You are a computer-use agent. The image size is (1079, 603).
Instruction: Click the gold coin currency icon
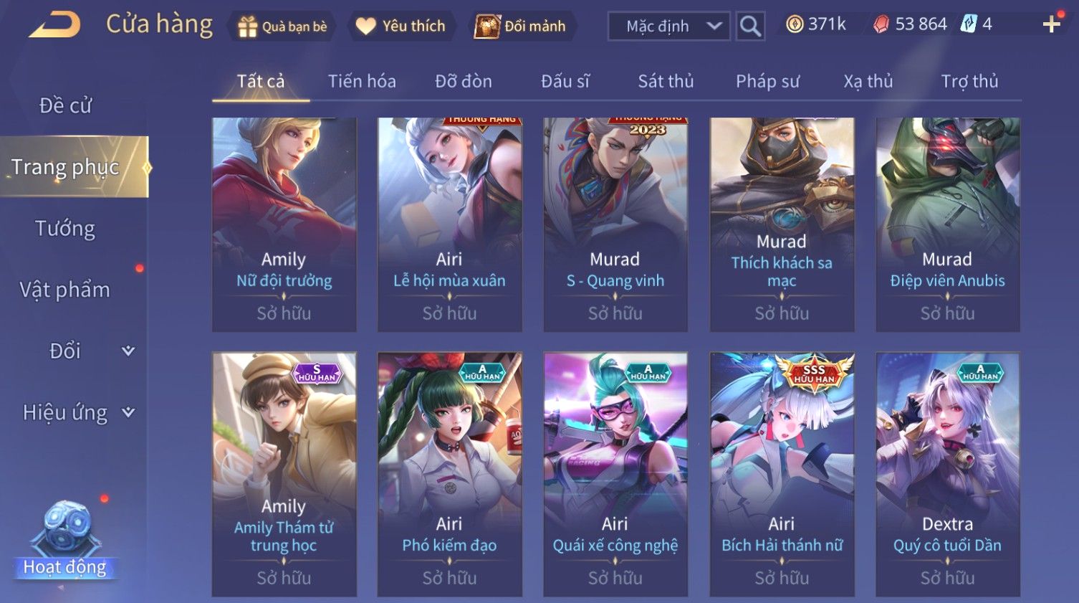pos(794,24)
